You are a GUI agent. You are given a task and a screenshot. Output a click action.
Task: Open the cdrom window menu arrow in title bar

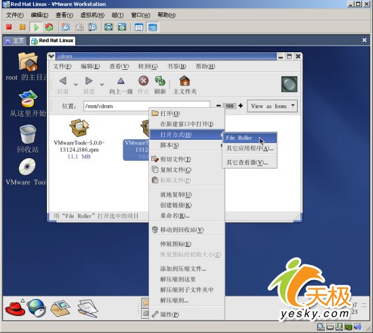click(51, 56)
